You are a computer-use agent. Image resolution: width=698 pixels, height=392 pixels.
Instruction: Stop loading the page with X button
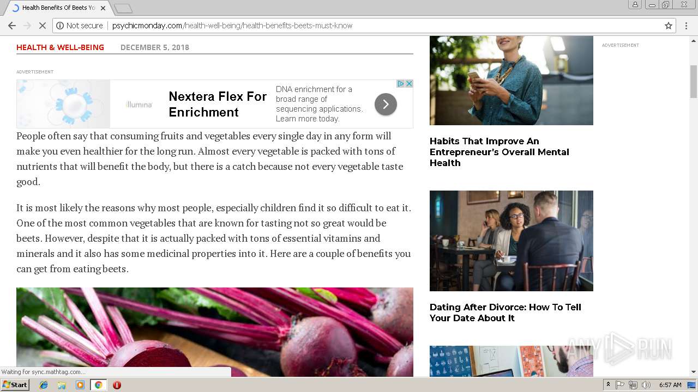43,26
